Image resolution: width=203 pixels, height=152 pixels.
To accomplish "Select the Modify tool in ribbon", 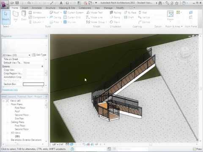I will point(6,17).
